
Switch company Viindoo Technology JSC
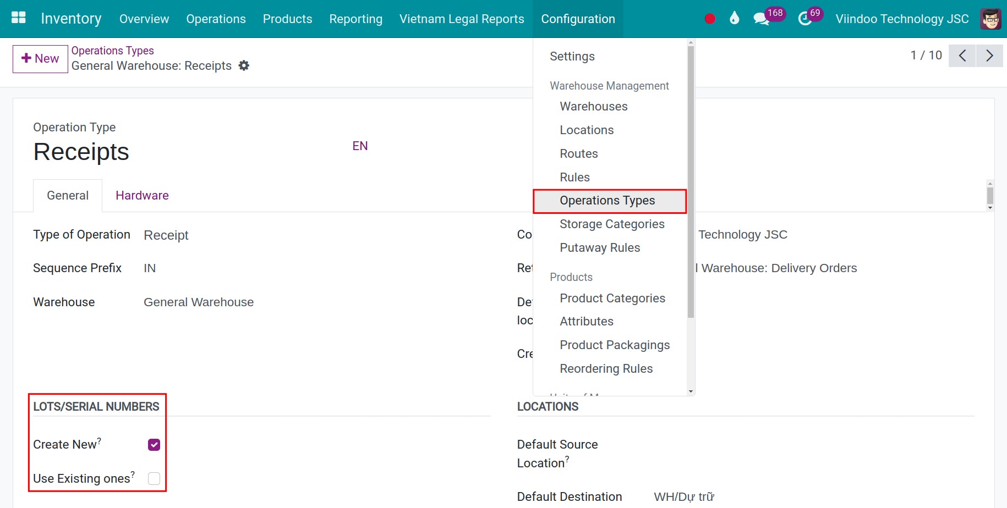tap(902, 19)
